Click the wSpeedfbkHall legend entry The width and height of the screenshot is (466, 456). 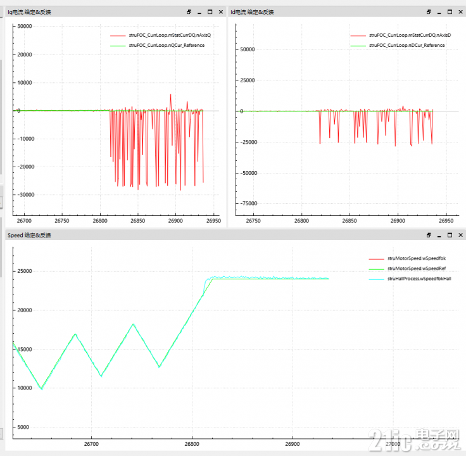point(419,279)
